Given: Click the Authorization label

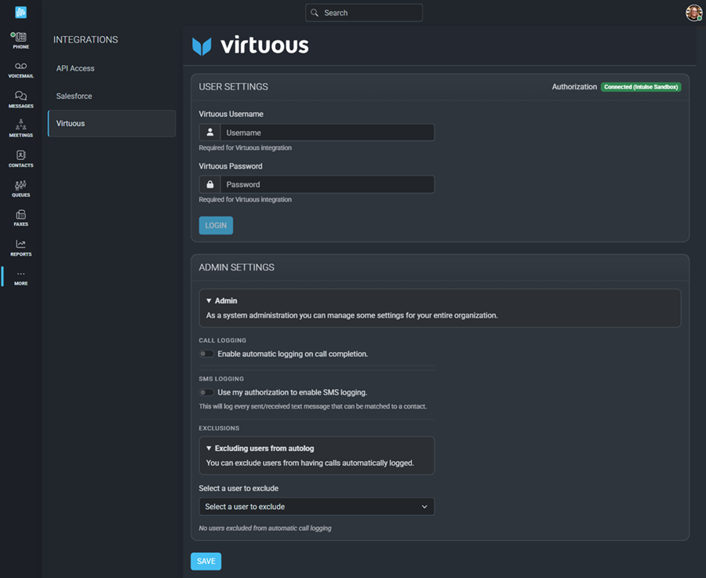Looking at the screenshot, I should coord(574,87).
